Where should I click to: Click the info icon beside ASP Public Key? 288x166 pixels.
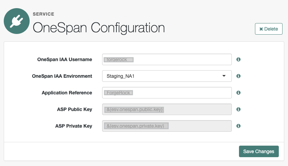(238, 109)
